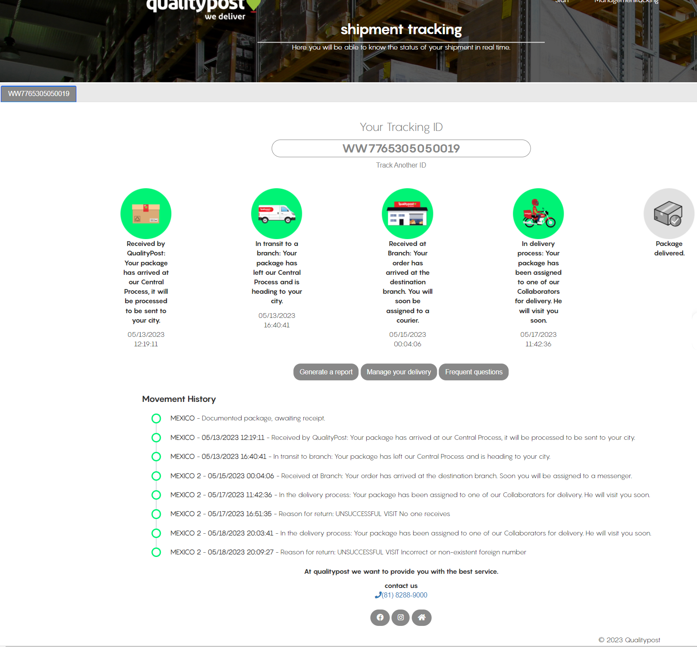Click the gray Package delivered icon

click(x=669, y=214)
